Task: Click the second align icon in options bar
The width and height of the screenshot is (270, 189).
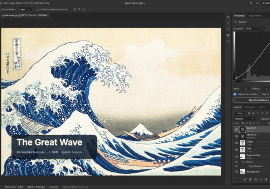Action: pyautogui.click(x=79, y=9)
